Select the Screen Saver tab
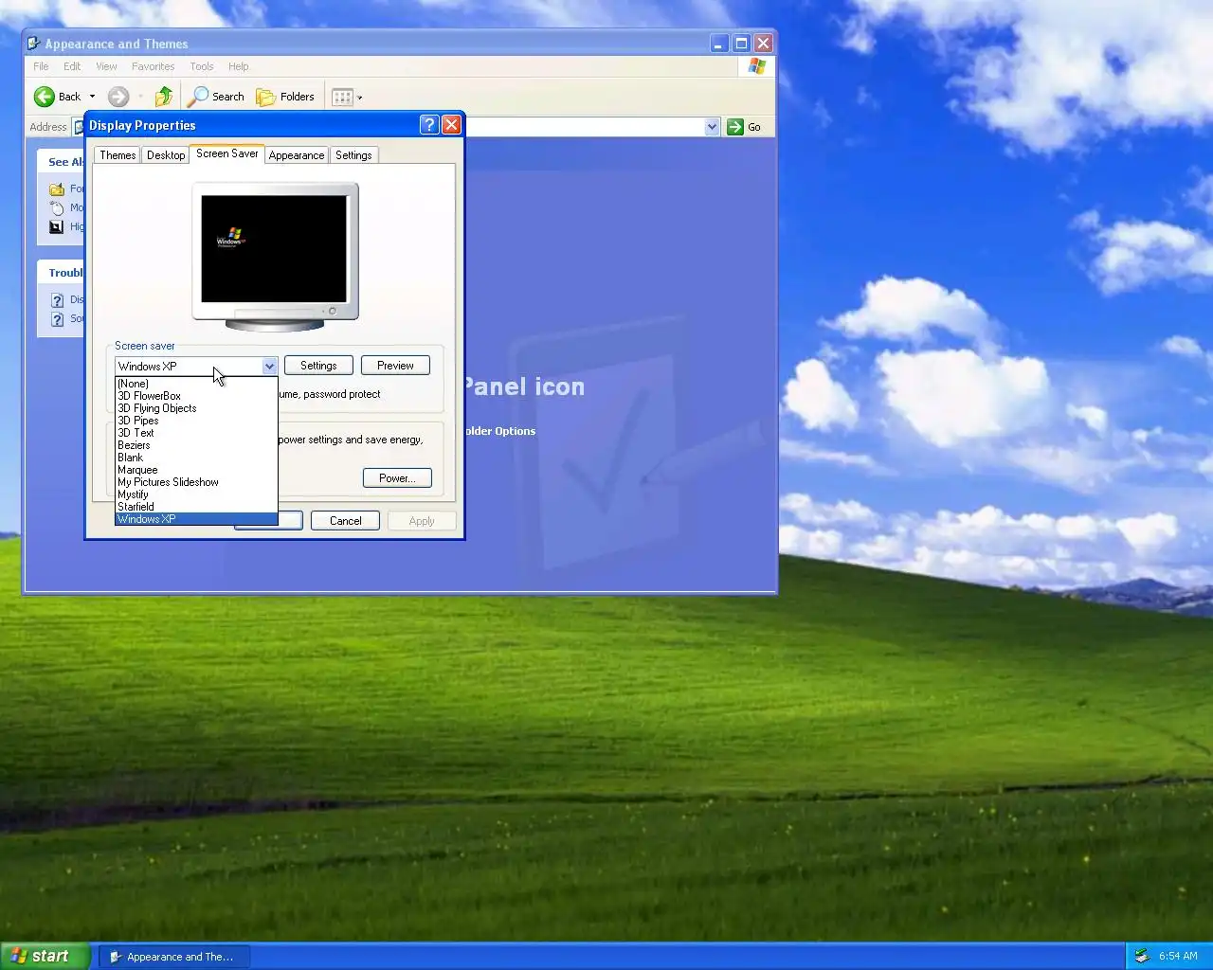The width and height of the screenshot is (1213, 970). tap(227, 153)
